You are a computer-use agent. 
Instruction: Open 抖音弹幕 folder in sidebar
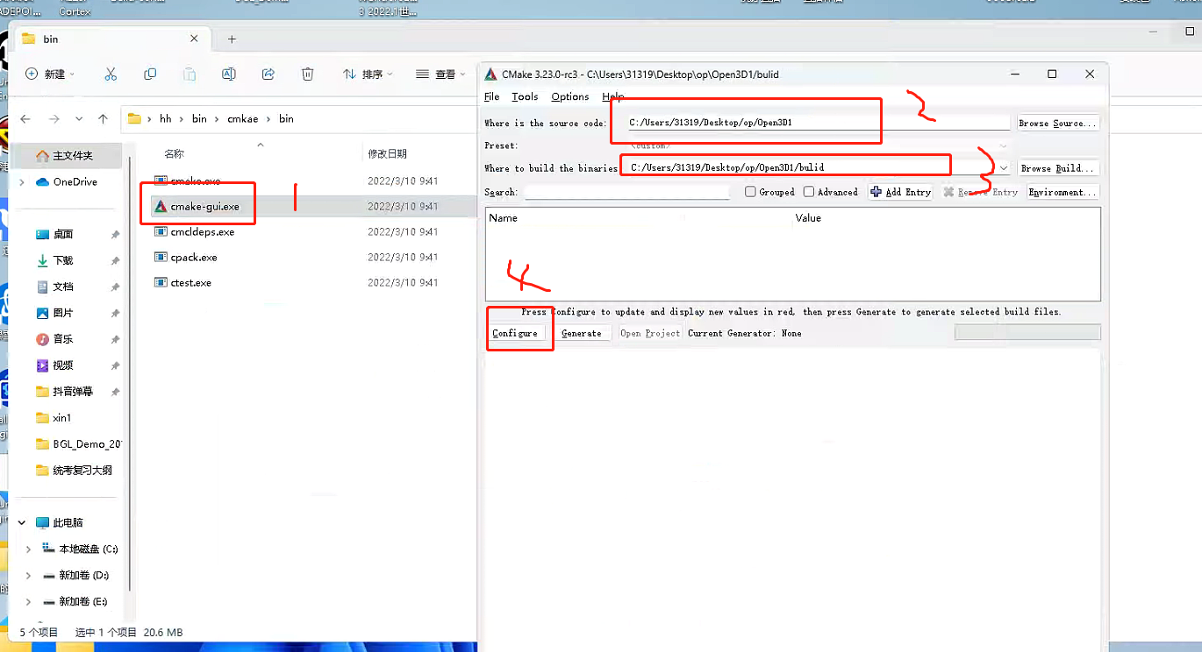tap(72, 392)
